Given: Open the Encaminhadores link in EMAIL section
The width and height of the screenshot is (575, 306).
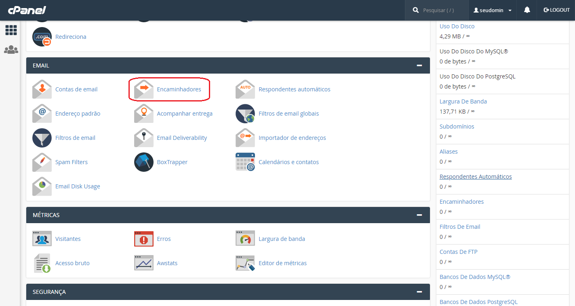Looking at the screenshot, I should pos(179,89).
